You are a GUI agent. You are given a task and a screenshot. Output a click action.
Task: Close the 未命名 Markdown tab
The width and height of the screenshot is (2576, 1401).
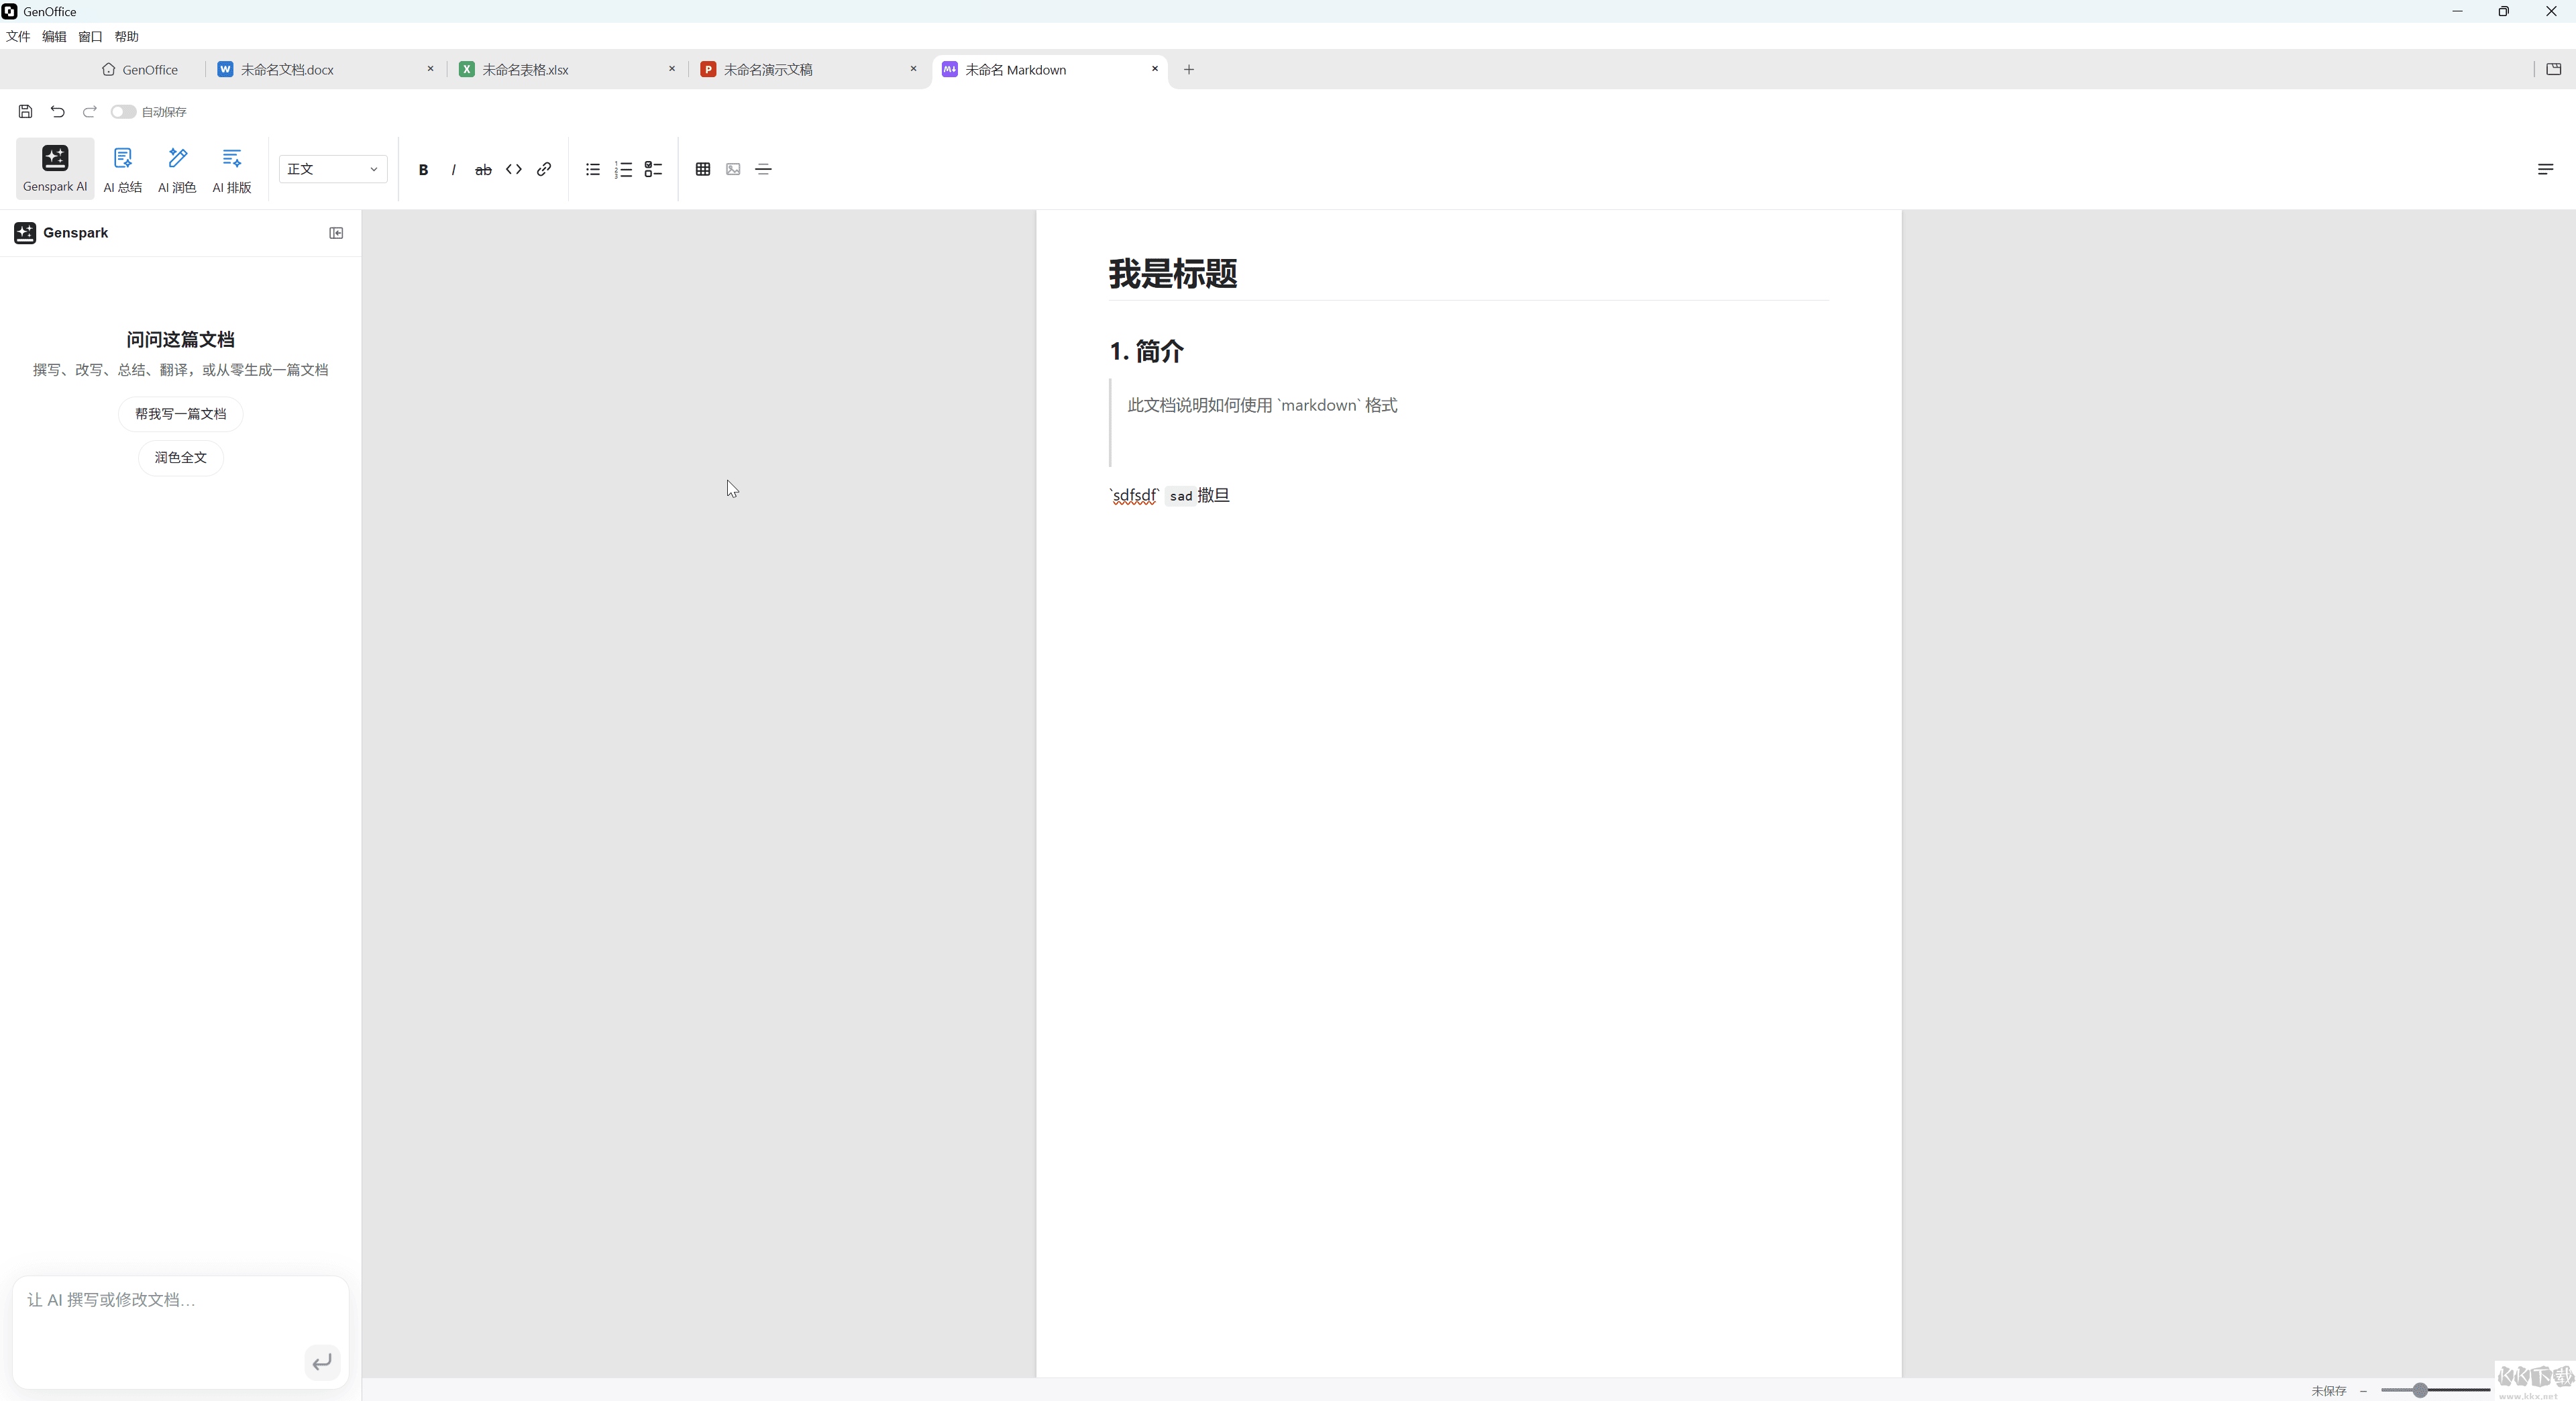coord(1155,69)
